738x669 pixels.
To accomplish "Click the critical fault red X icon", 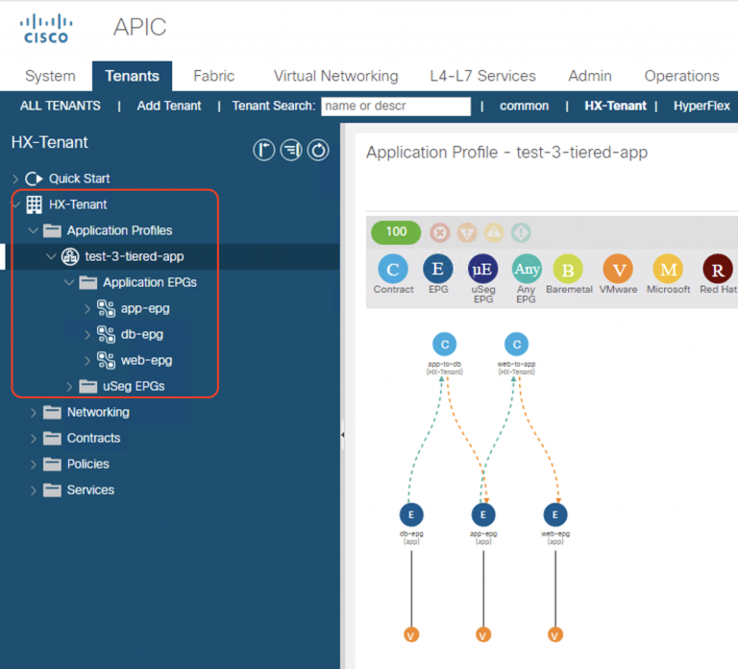I will [439, 232].
